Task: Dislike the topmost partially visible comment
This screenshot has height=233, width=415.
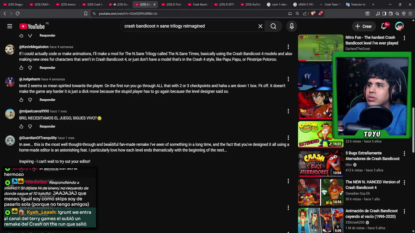Action: click(x=30, y=36)
